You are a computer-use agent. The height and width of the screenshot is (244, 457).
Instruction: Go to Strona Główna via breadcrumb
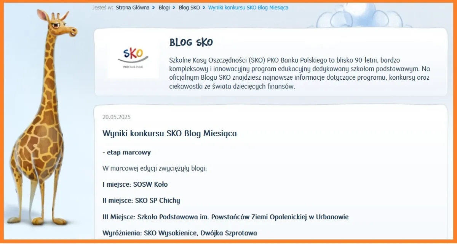[133, 8]
